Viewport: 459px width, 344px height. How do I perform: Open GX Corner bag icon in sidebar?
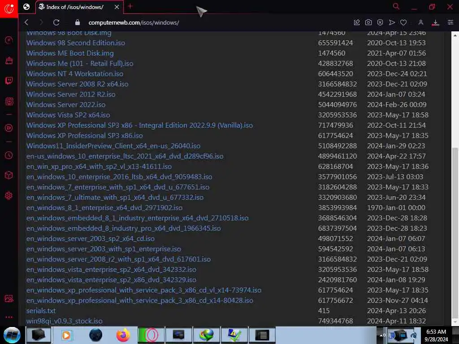[x=9, y=60]
